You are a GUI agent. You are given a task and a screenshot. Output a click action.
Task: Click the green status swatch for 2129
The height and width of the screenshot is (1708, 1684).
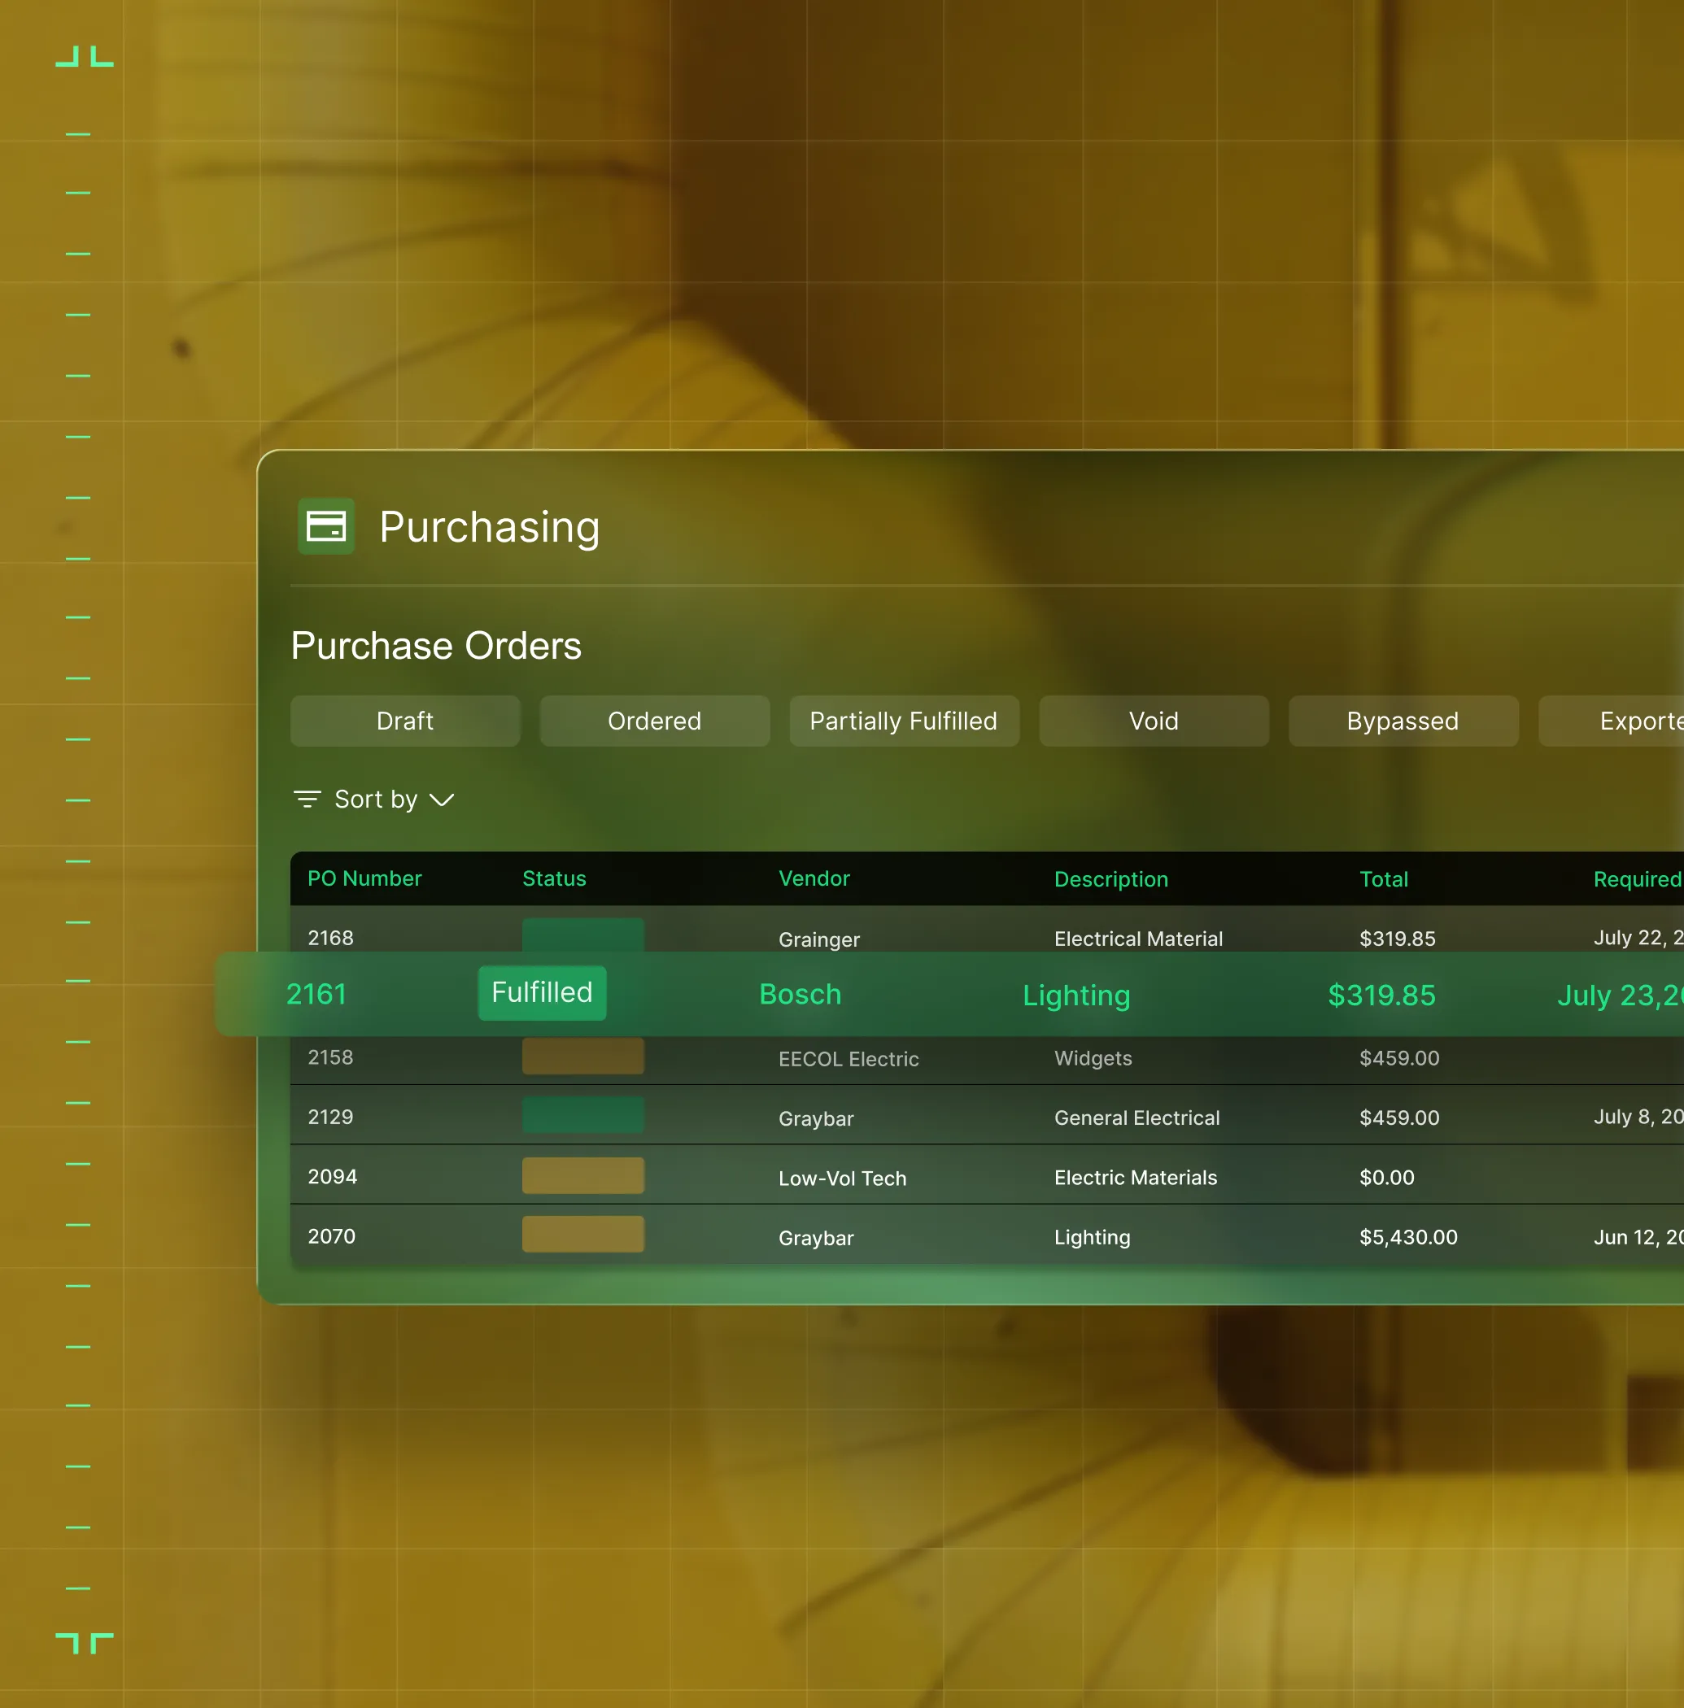[582, 1115]
